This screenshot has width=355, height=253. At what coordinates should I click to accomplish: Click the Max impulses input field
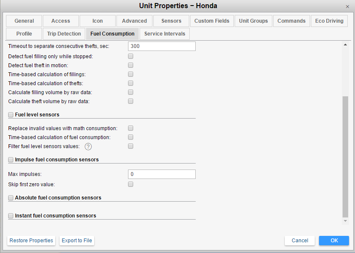[x=161, y=174]
